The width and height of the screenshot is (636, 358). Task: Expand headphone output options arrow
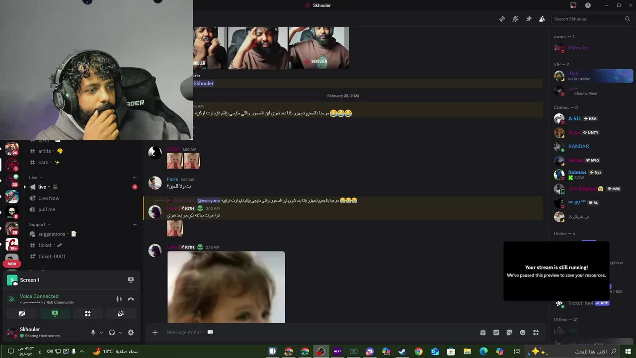pos(120,333)
